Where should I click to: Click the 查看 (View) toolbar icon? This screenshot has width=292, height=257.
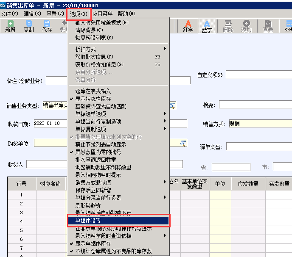(268, 26)
